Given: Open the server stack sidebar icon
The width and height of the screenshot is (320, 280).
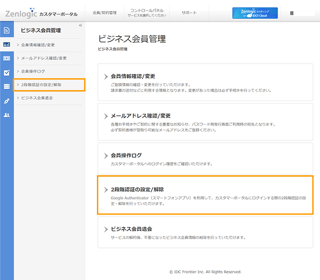Looking at the screenshot, I should click(6, 86).
